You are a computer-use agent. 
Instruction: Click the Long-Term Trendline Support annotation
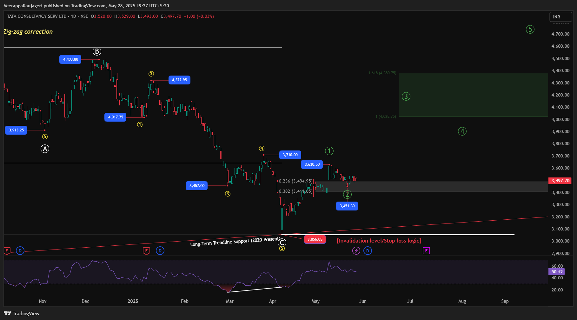click(235, 242)
